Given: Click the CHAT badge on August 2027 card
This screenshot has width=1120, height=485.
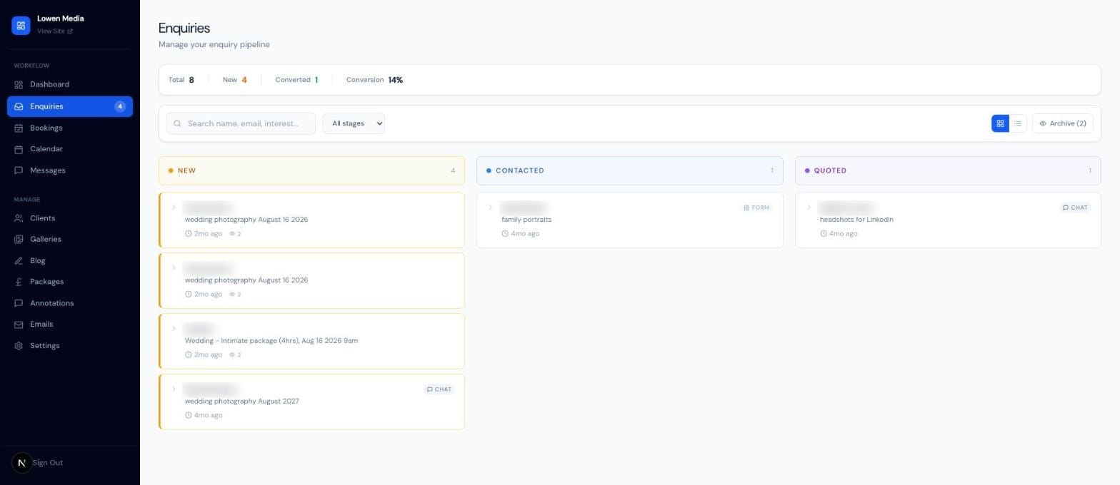Looking at the screenshot, I should point(439,389).
